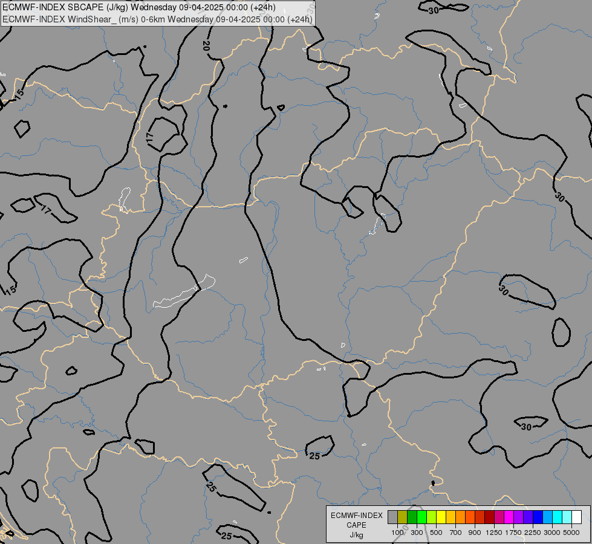Click the gray swatch in CAPE legend
592x544 pixels.
(x=392, y=517)
